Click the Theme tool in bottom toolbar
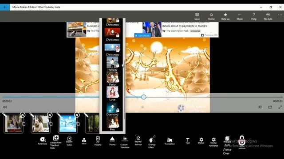This screenshot has height=159, width=284. 112,141
